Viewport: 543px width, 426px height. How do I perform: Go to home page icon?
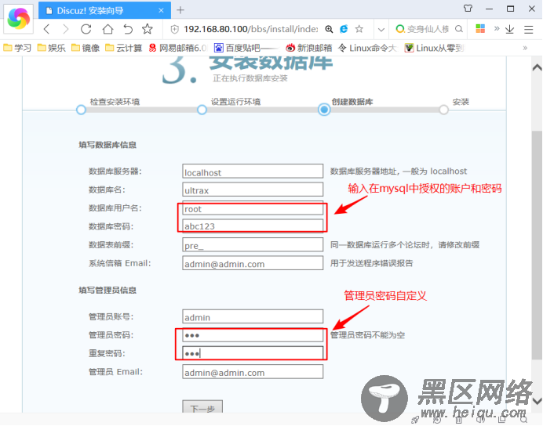tap(108, 29)
